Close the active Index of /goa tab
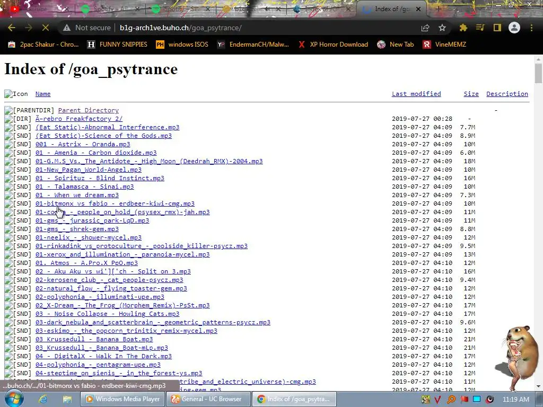This screenshot has width=543, height=407. (418, 9)
